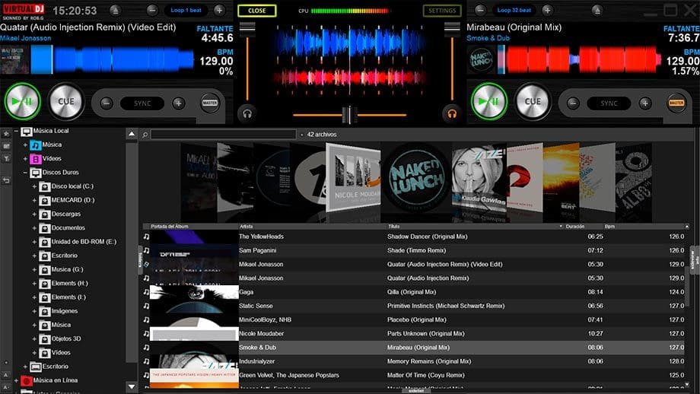
Task: Enlarge loop length on left deck
Action: click(x=219, y=10)
